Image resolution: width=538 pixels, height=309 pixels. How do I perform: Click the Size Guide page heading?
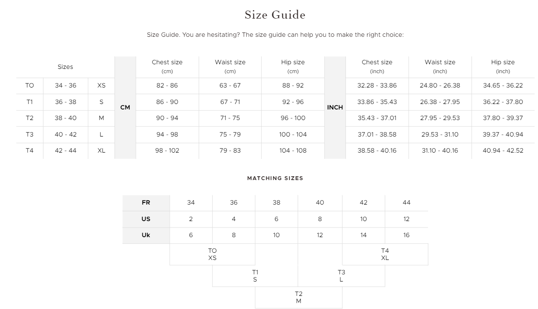pos(275,15)
